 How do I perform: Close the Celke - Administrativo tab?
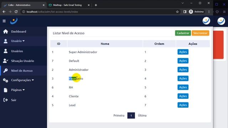tap(43, 5)
